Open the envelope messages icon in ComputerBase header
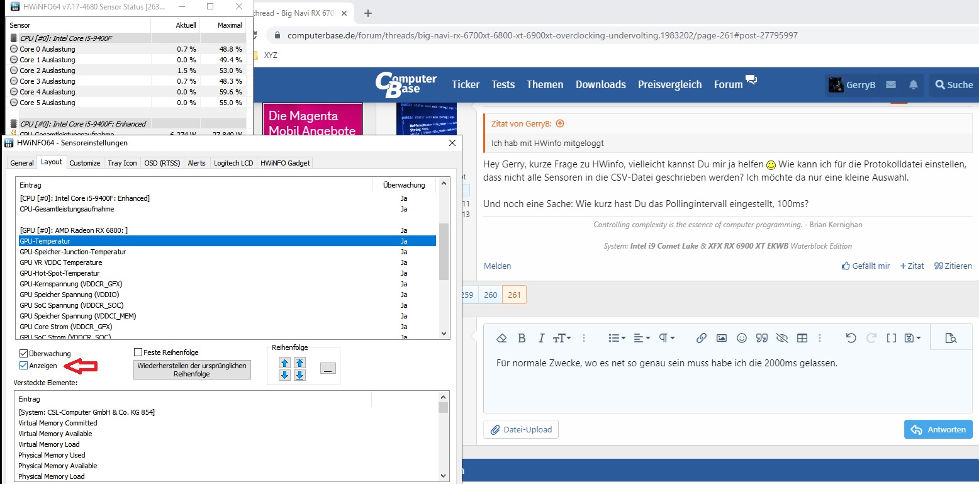Image resolution: width=979 pixels, height=484 pixels. [x=890, y=84]
